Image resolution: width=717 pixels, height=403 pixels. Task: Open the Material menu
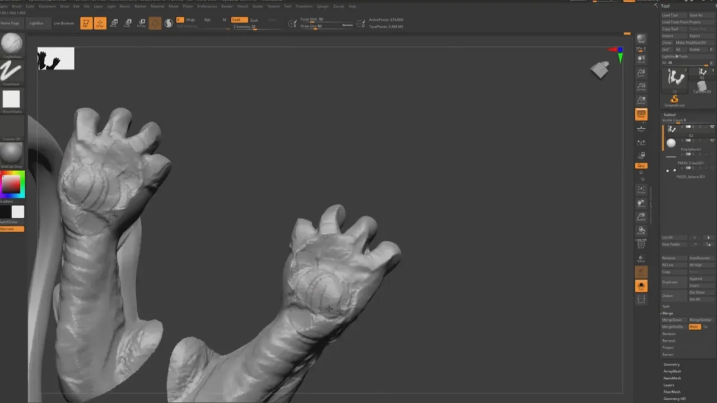157,6
